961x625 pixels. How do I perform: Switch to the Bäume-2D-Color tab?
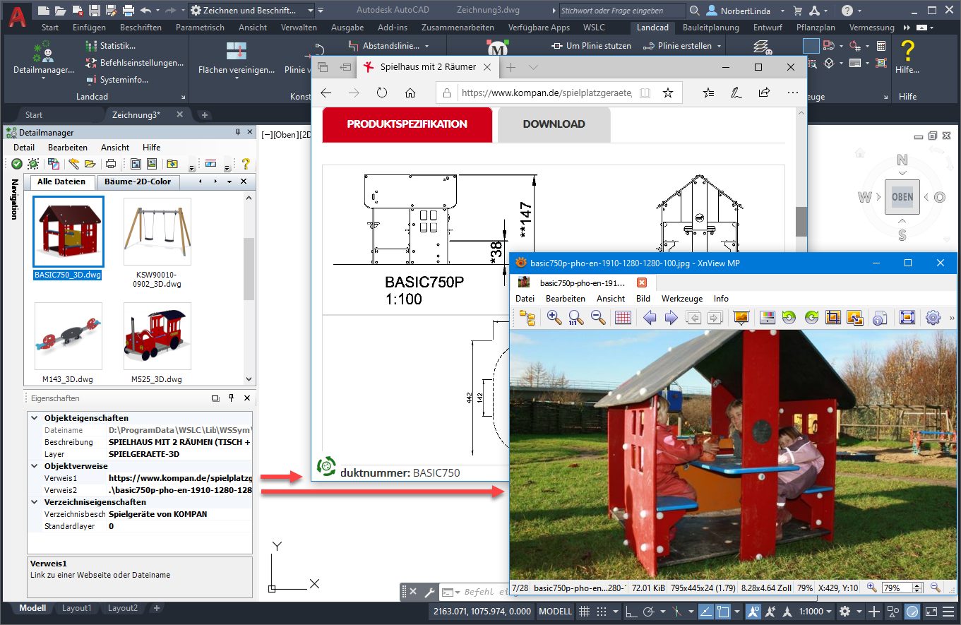pos(138,181)
